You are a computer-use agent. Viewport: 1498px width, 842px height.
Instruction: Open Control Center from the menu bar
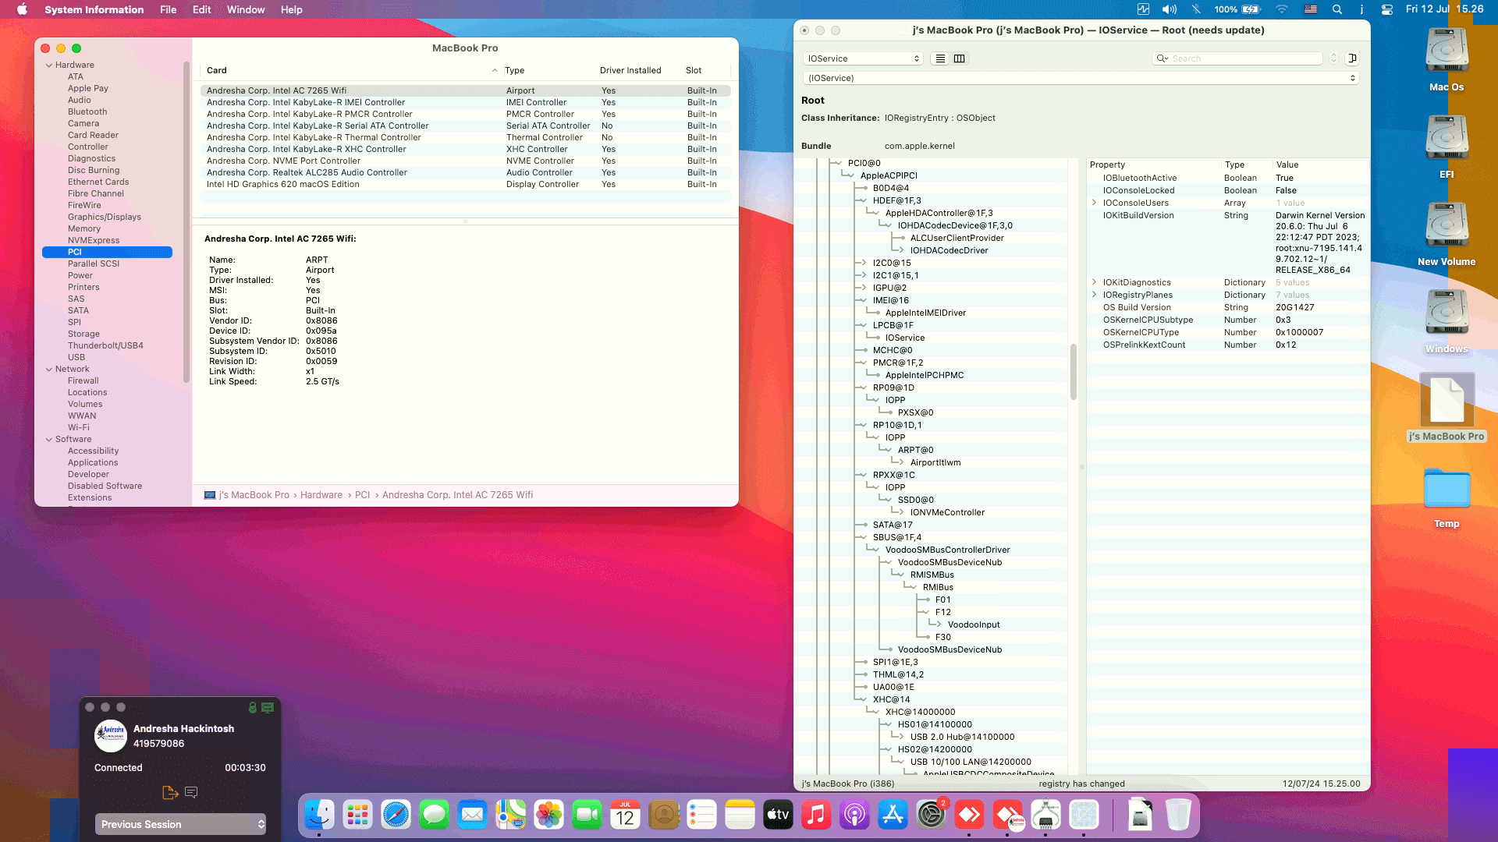pyautogui.click(x=1386, y=9)
